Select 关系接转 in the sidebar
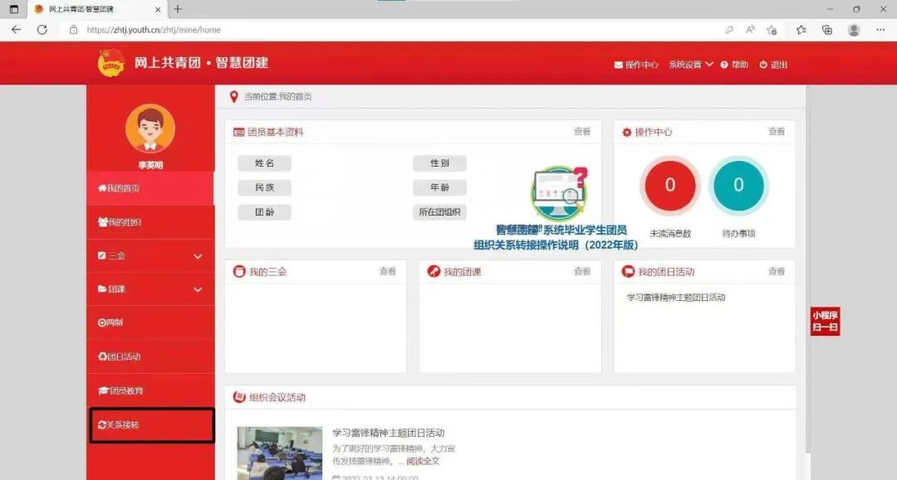 pyautogui.click(x=151, y=425)
